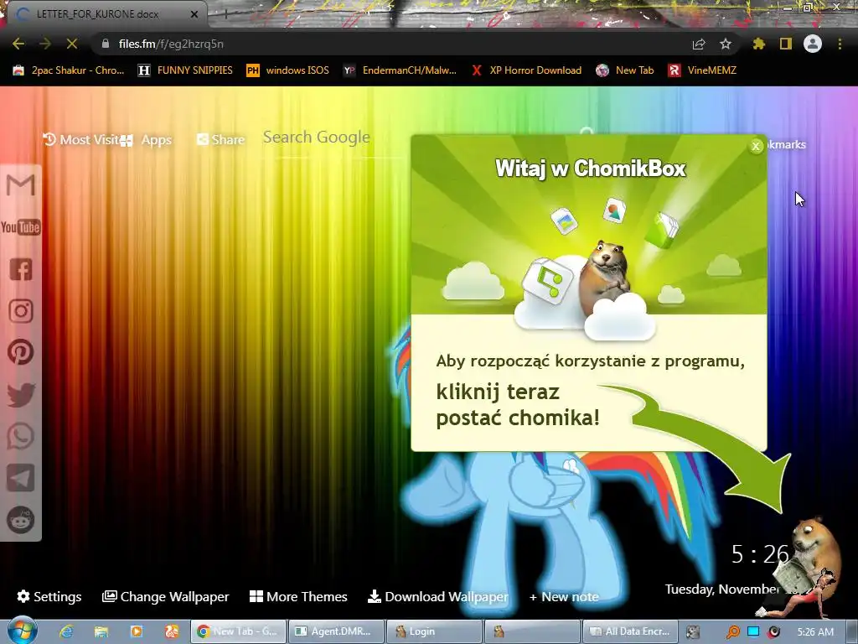Open the extensions puzzle icon
Viewport: 858px width, 644px height.
point(759,44)
